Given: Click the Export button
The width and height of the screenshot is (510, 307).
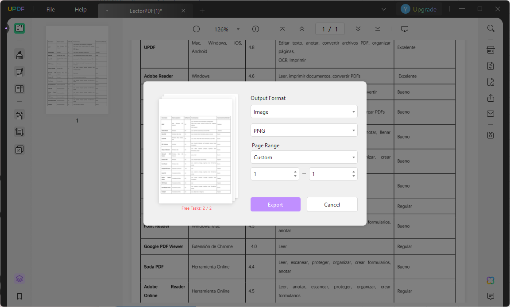Looking at the screenshot, I should pos(275,204).
